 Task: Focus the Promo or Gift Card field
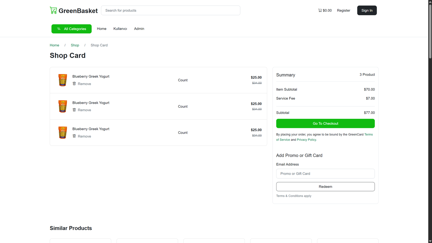click(325, 174)
